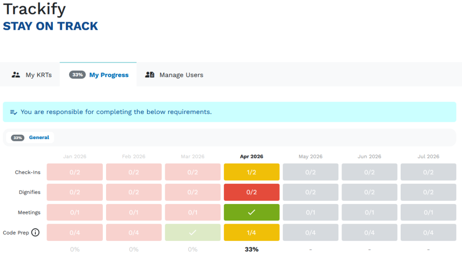462x262 pixels.
Task: Click the 33% badge on My Progress tab
Action: click(78, 75)
